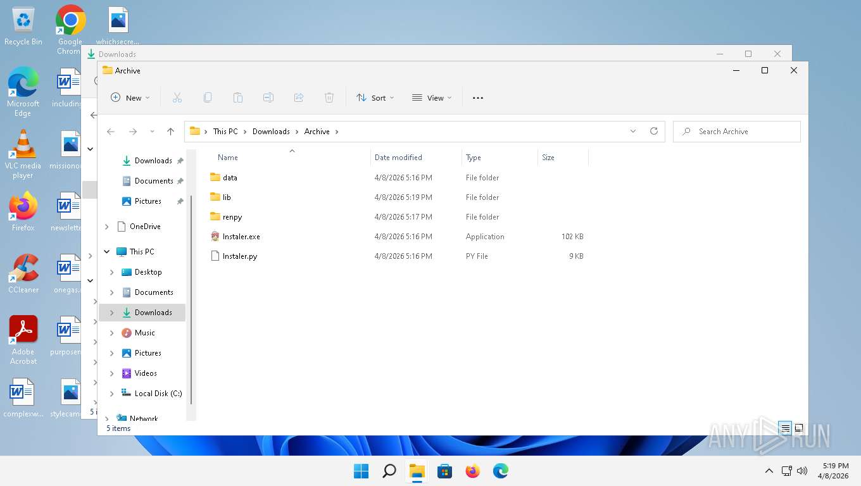The height and width of the screenshot is (486, 861).
Task: Click Downloads in breadcrumb path
Action: click(x=271, y=132)
